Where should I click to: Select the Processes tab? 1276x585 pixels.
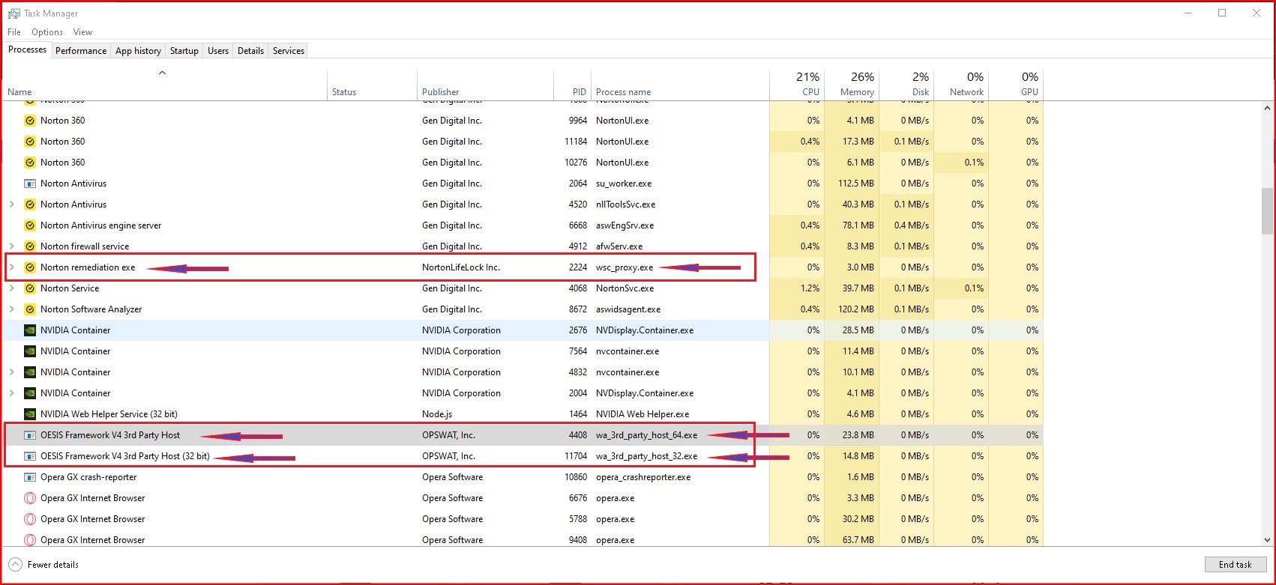click(x=27, y=49)
